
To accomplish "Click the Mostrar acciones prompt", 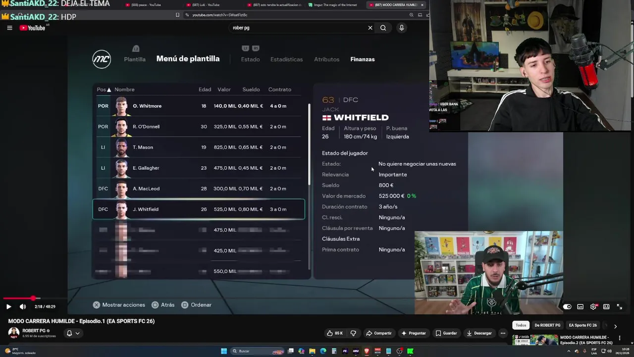I will [x=119, y=305].
